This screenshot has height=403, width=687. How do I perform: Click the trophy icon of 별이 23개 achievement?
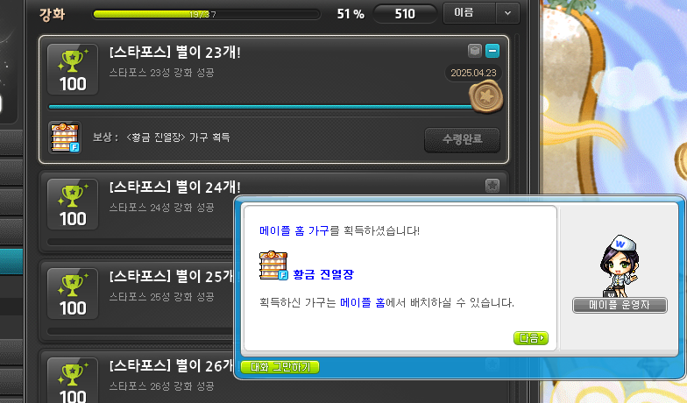[x=73, y=70]
